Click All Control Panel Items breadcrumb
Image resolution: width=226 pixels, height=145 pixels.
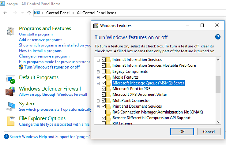[x=97, y=13]
